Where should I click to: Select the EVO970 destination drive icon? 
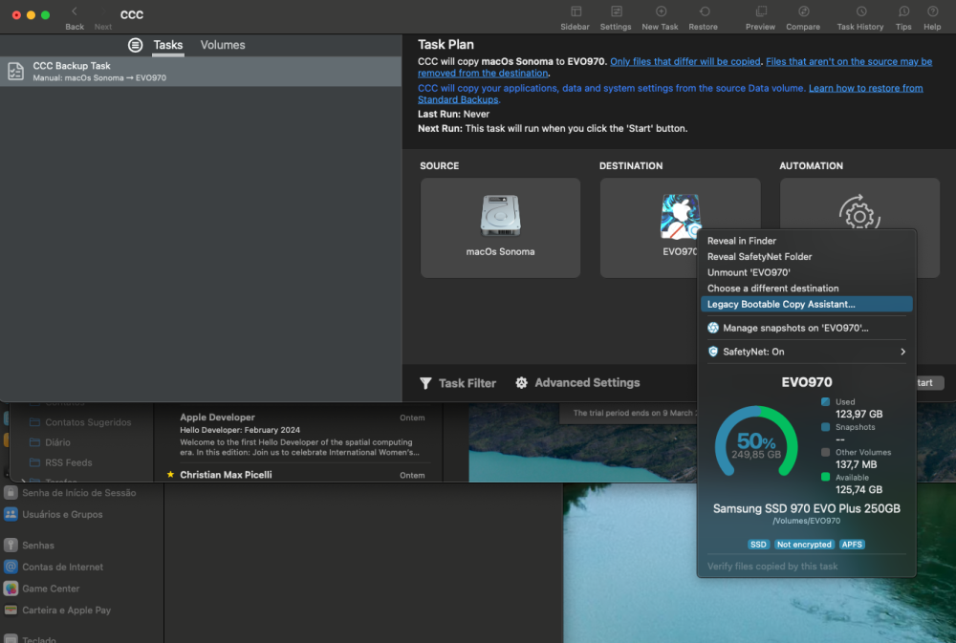pyautogui.click(x=681, y=216)
